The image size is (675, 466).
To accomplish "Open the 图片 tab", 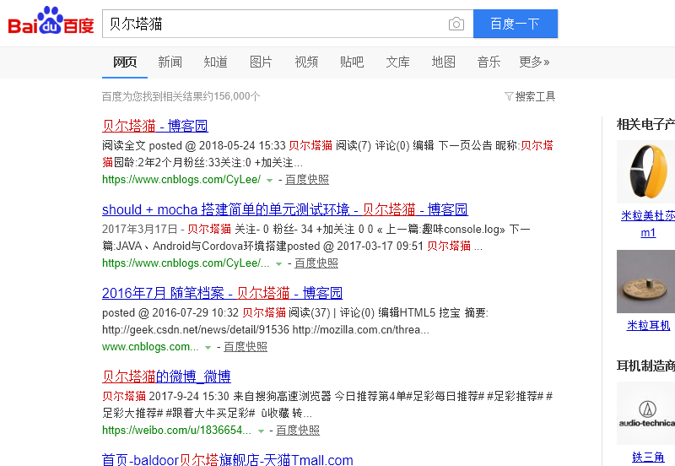I will pyautogui.click(x=261, y=62).
